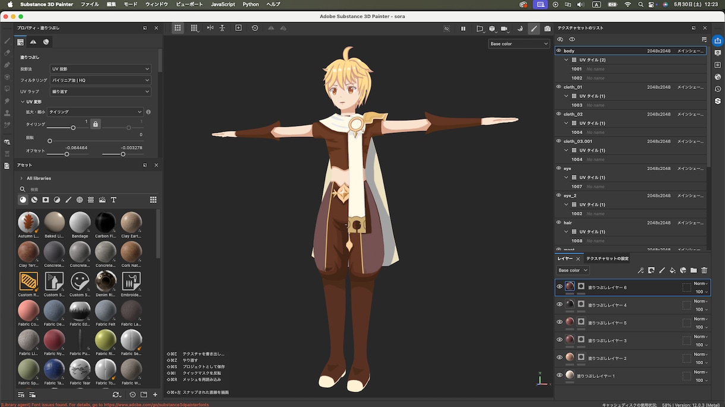The width and height of the screenshot is (725, 407).
Task: Close the プロパティ - 塗りつぶし panel
Action: pyautogui.click(x=156, y=28)
